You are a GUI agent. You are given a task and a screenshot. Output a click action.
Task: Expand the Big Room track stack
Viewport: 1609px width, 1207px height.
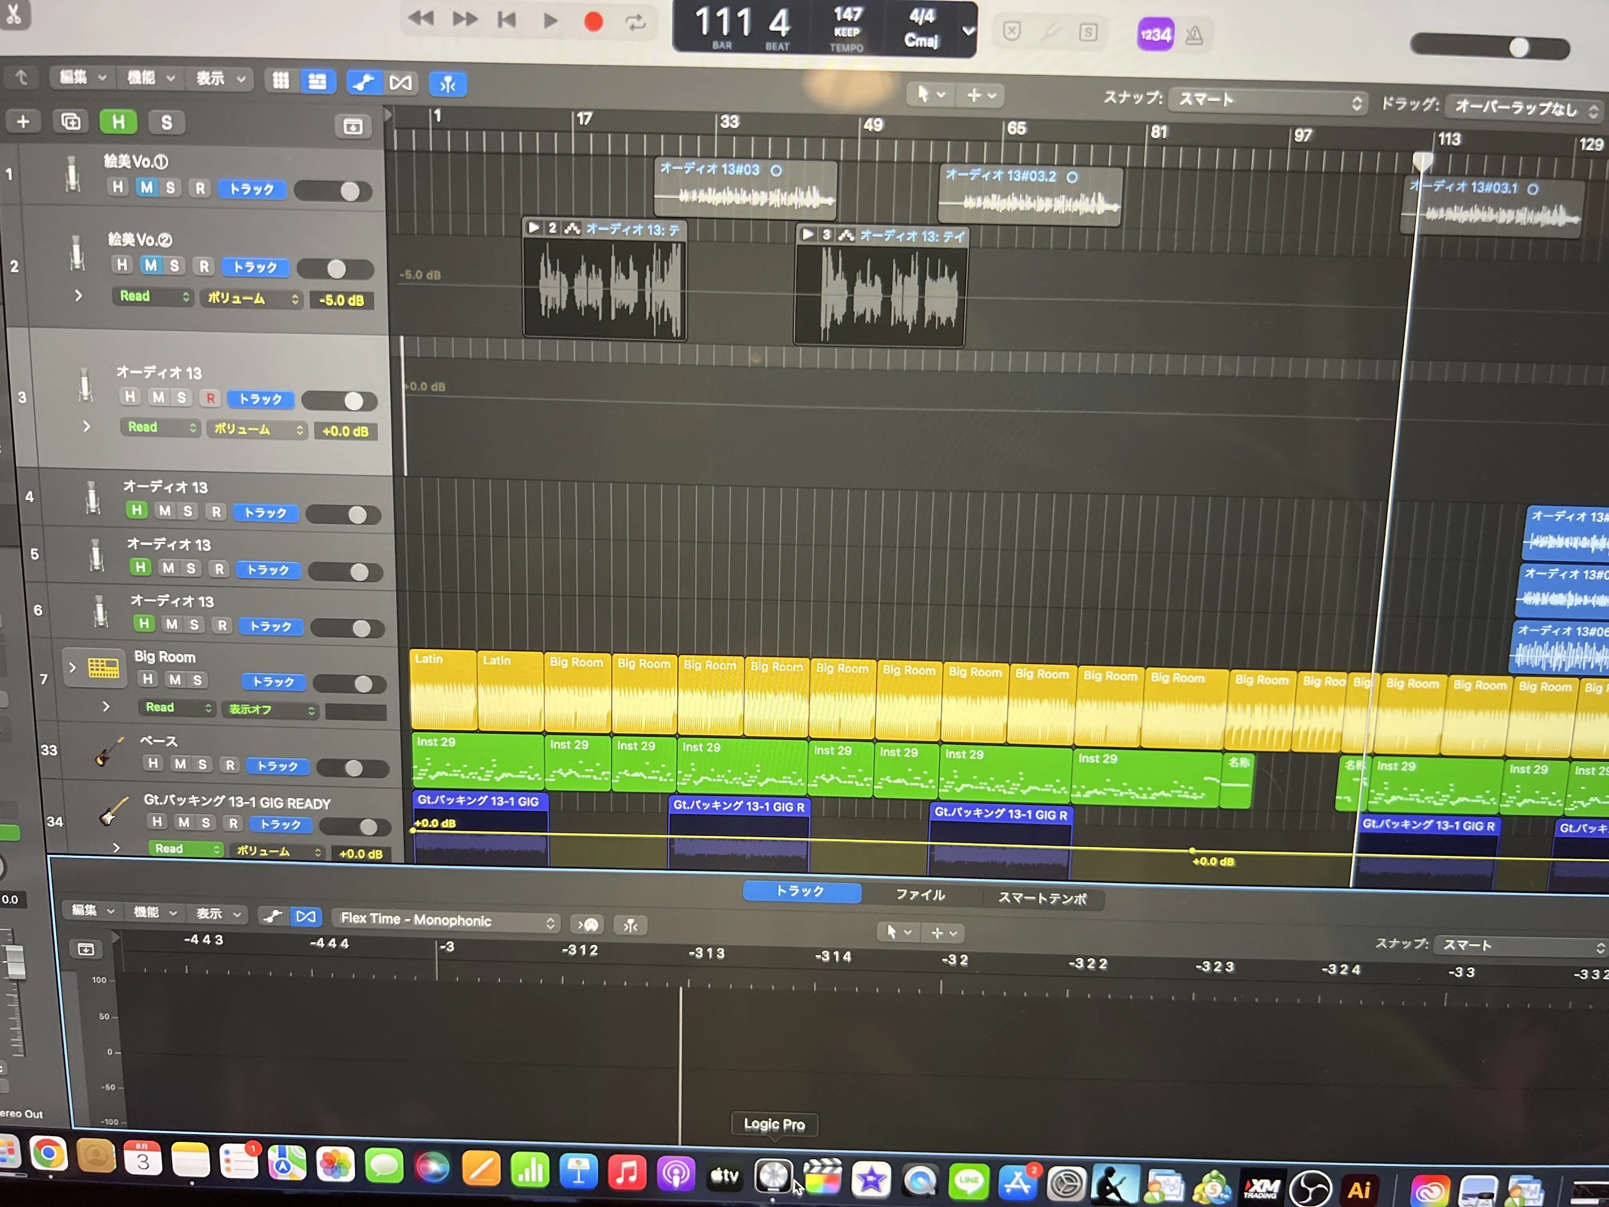coord(72,667)
